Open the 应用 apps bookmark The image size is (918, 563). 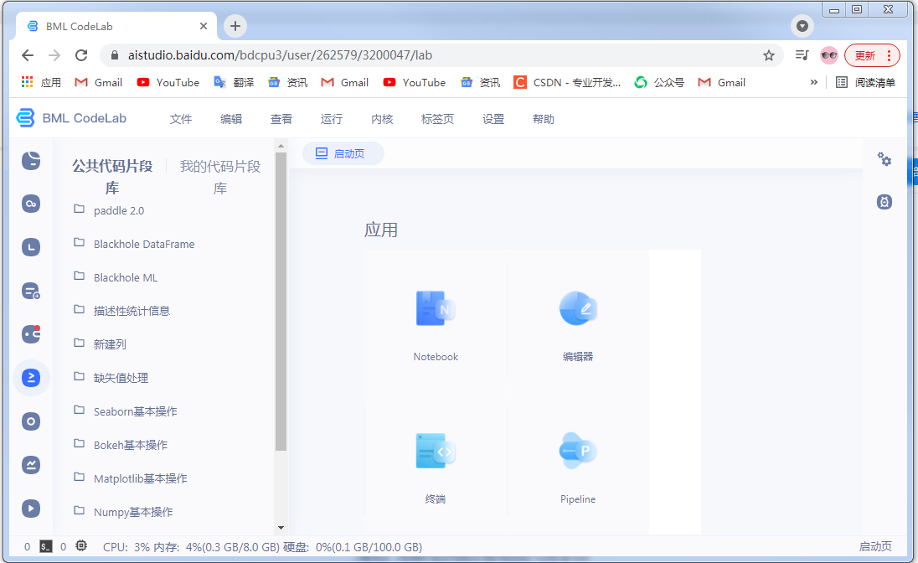(x=41, y=82)
